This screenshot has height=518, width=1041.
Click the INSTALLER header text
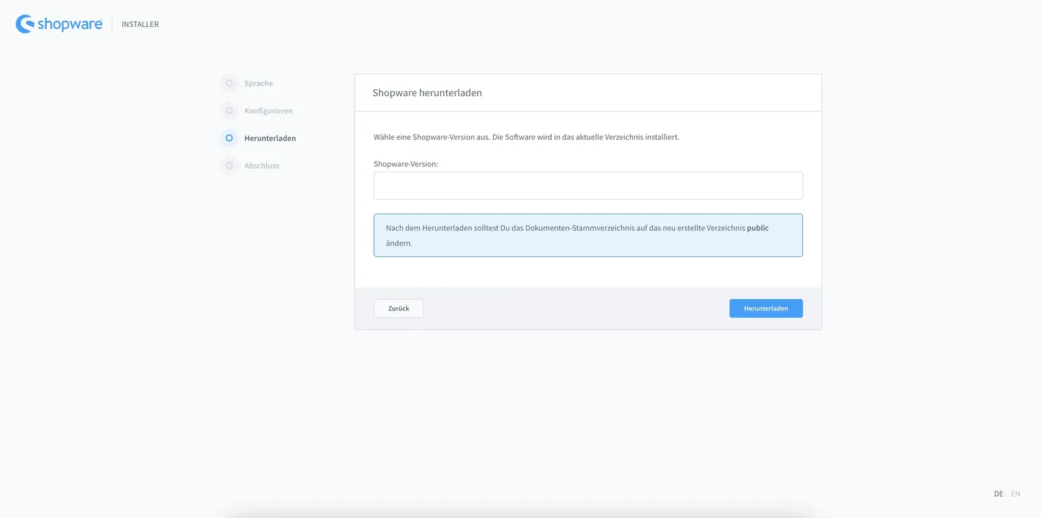[140, 24]
